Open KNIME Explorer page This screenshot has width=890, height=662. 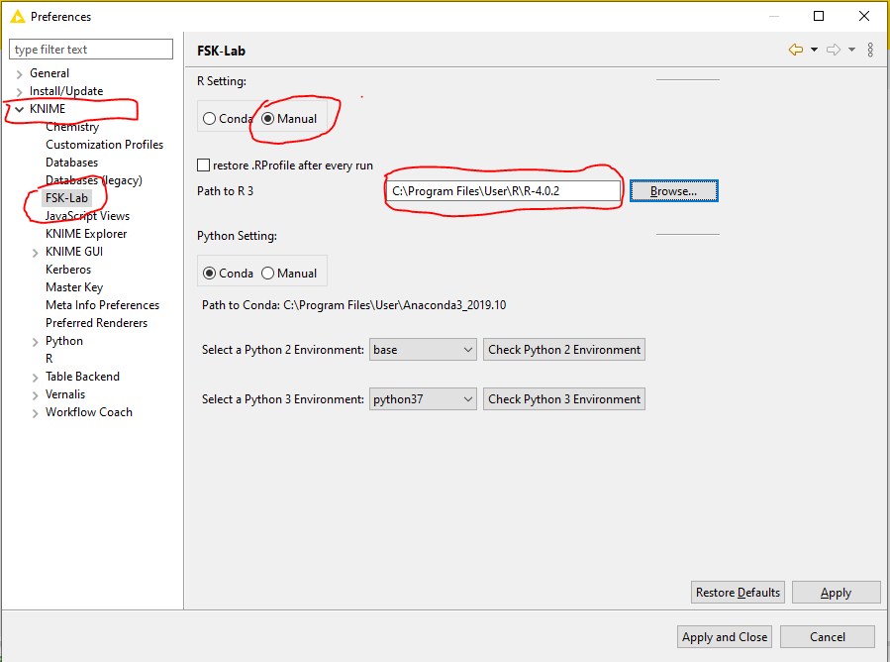tap(86, 234)
